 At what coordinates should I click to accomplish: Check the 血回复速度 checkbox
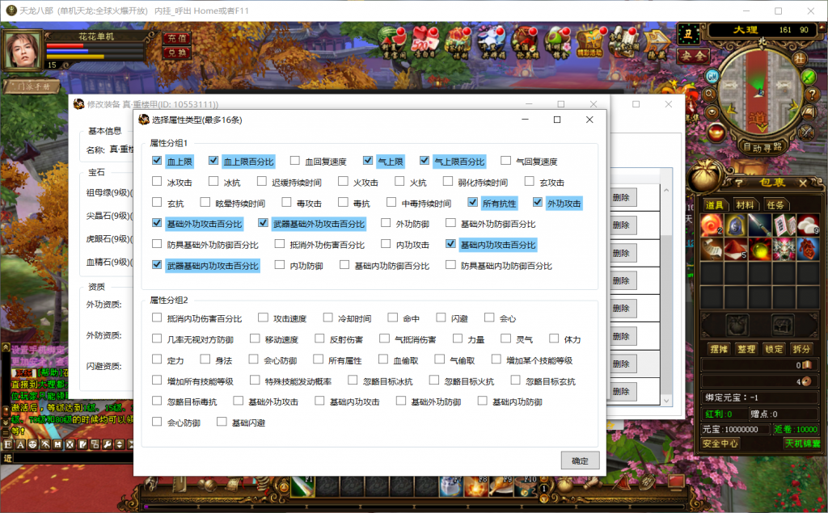(x=294, y=161)
